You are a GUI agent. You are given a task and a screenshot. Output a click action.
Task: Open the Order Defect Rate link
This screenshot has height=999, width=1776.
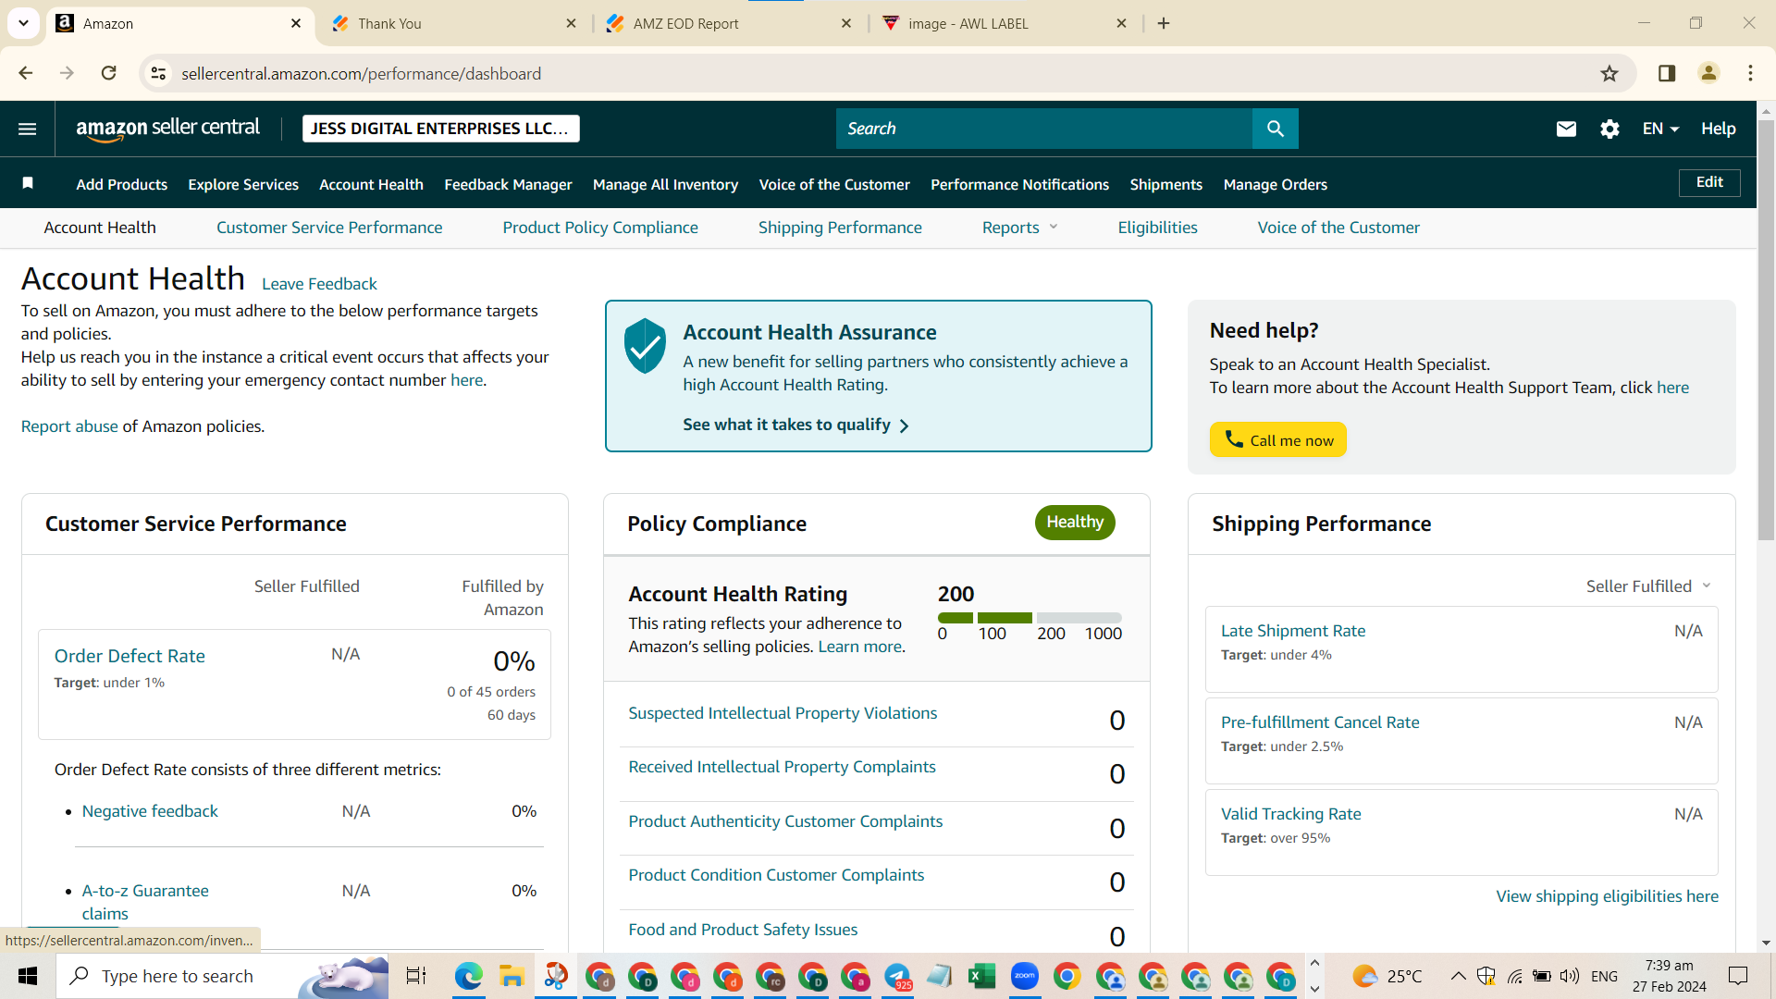click(x=129, y=656)
